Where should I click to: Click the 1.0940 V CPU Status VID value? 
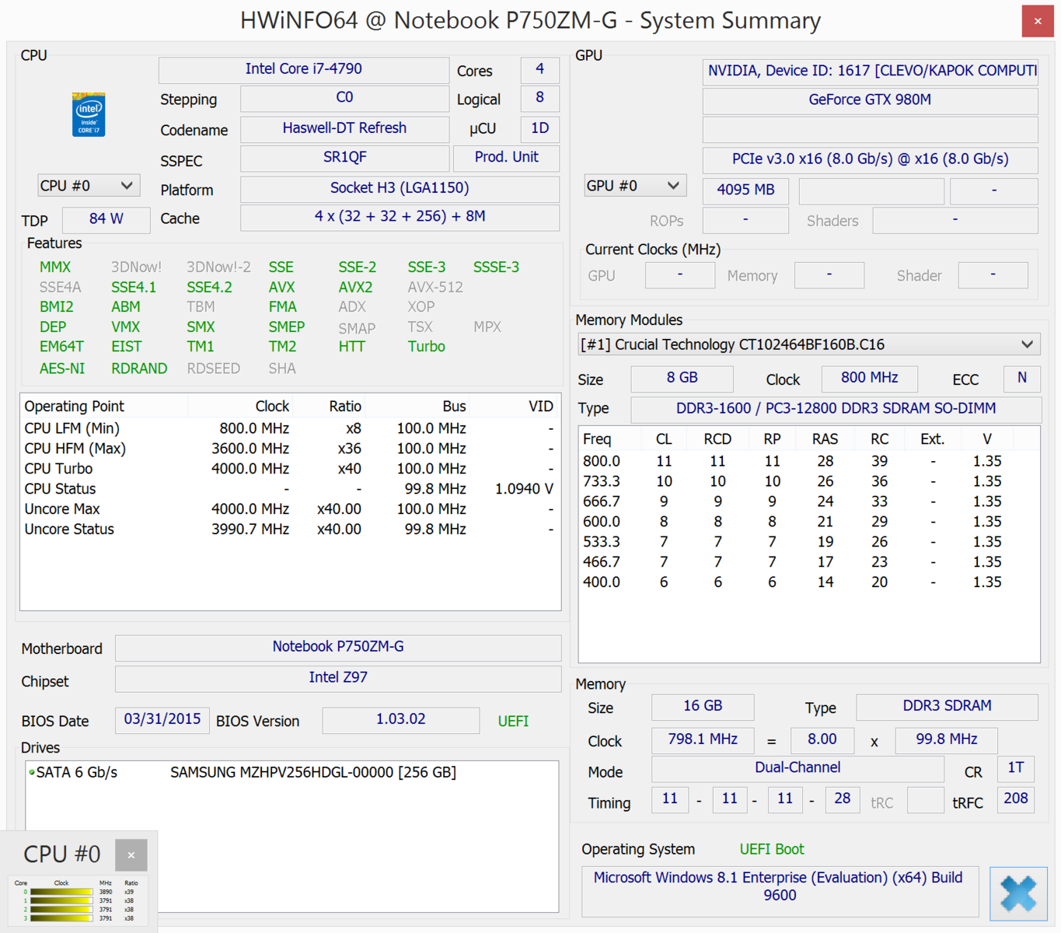tap(524, 489)
